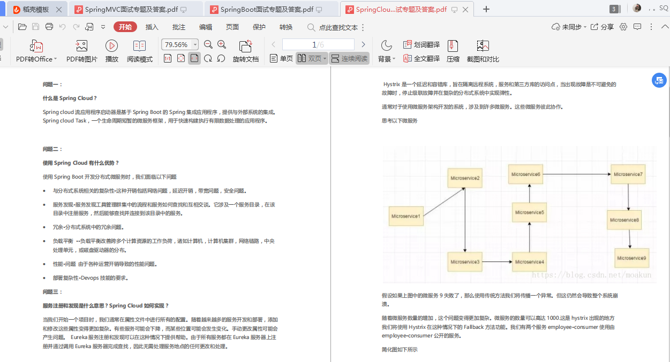Click the 旋转文档 rotate document tool
Viewport: 670px width, 362px height.
pyautogui.click(x=246, y=51)
